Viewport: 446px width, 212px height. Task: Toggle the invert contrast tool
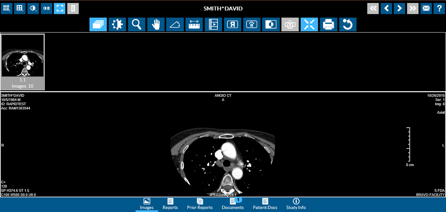(x=270, y=25)
